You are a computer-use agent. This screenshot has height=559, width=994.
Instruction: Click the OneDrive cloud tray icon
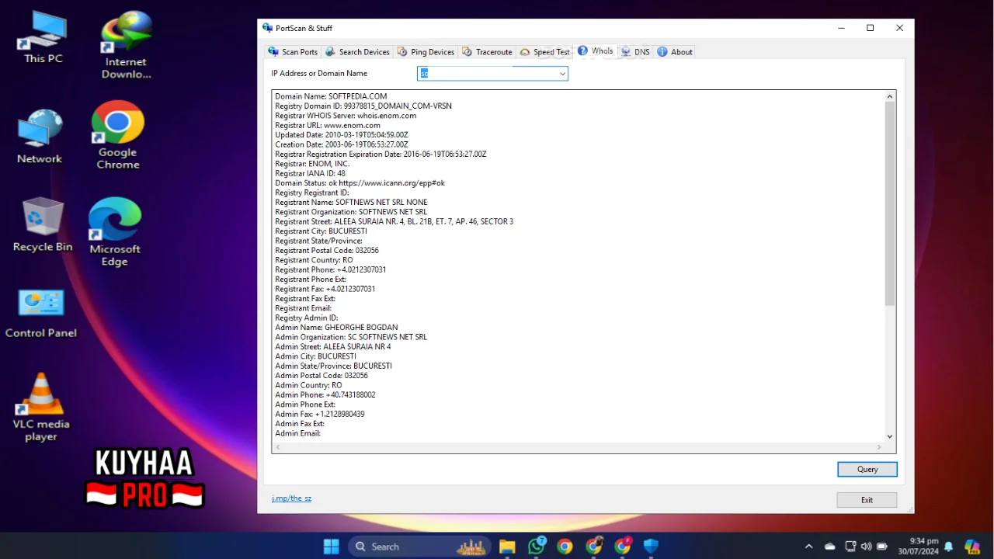(x=829, y=547)
